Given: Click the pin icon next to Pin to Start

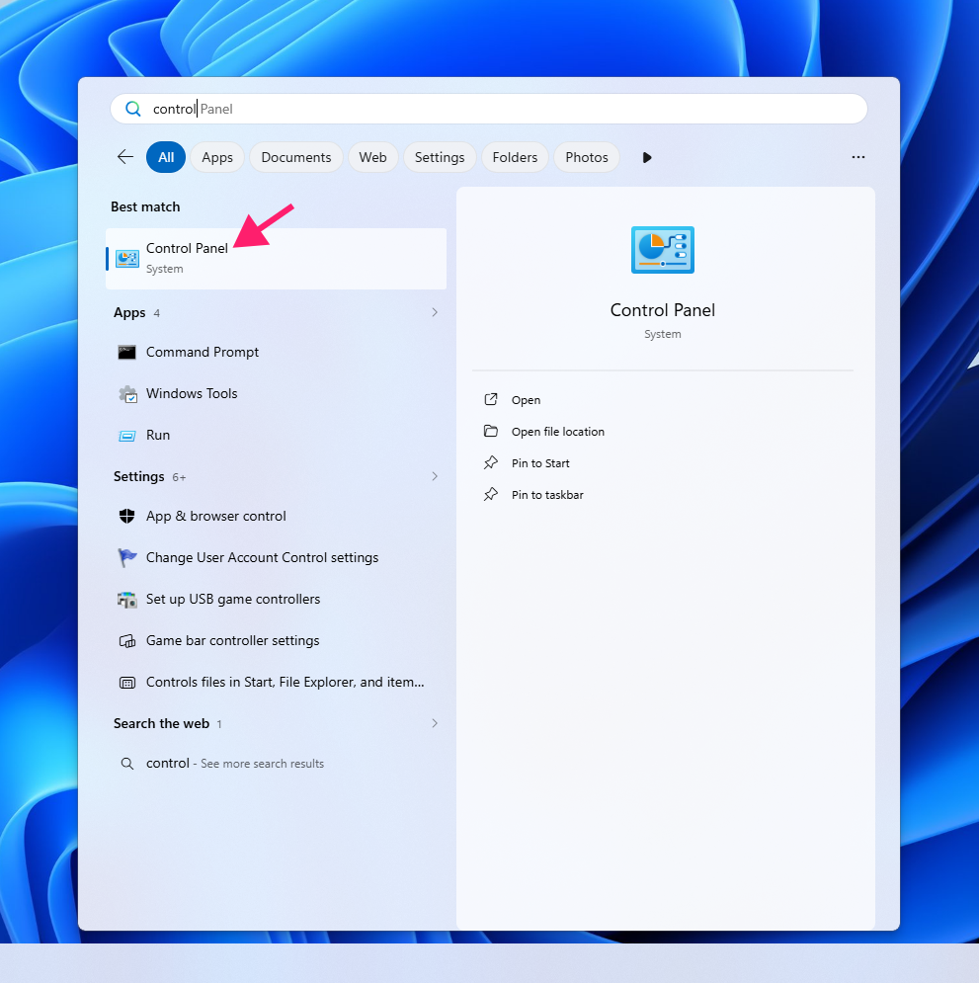Looking at the screenshot, I should [491, 462].
